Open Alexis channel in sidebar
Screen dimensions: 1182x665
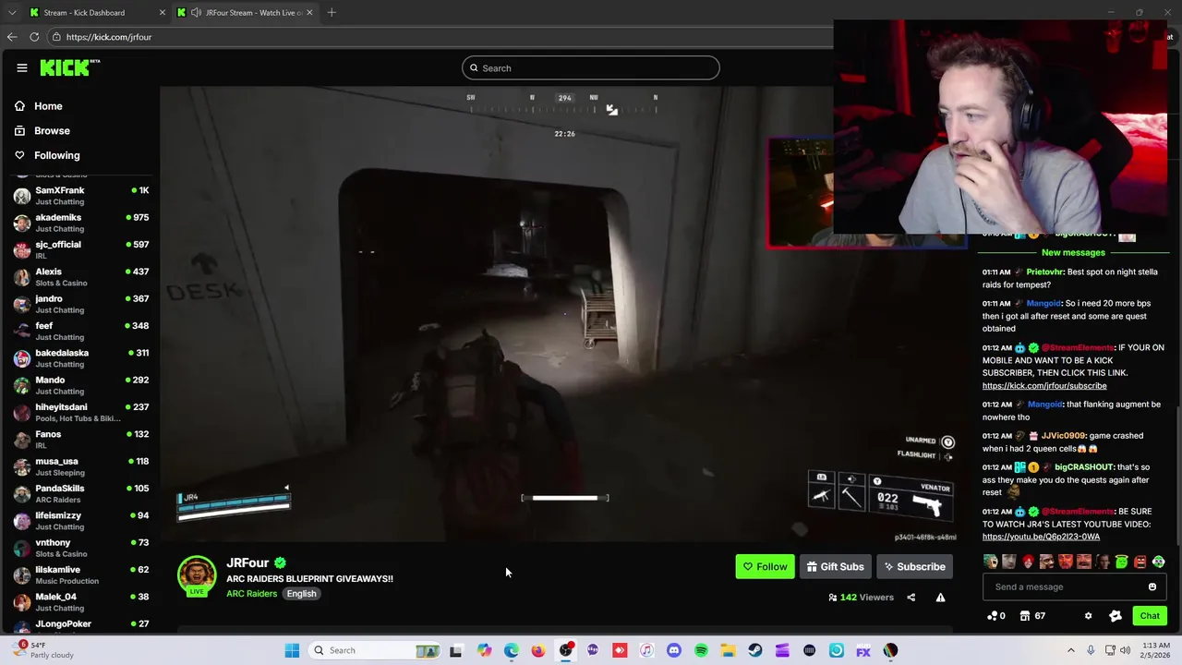[x=81, y=277]
